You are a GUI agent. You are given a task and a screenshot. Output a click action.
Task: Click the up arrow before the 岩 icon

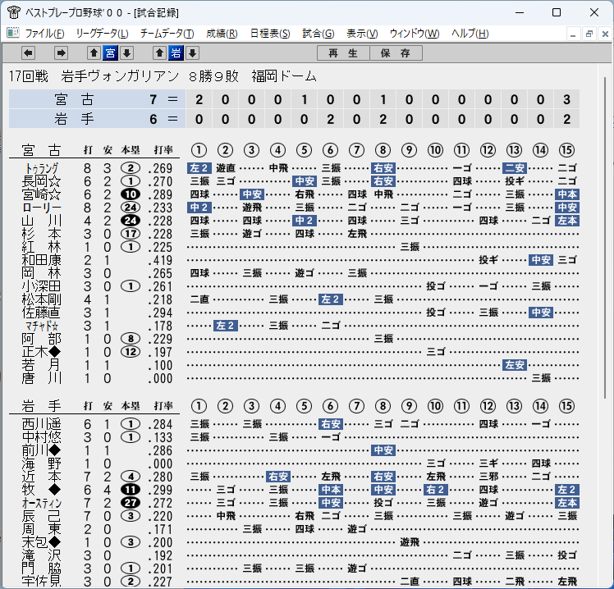[159, 53]
